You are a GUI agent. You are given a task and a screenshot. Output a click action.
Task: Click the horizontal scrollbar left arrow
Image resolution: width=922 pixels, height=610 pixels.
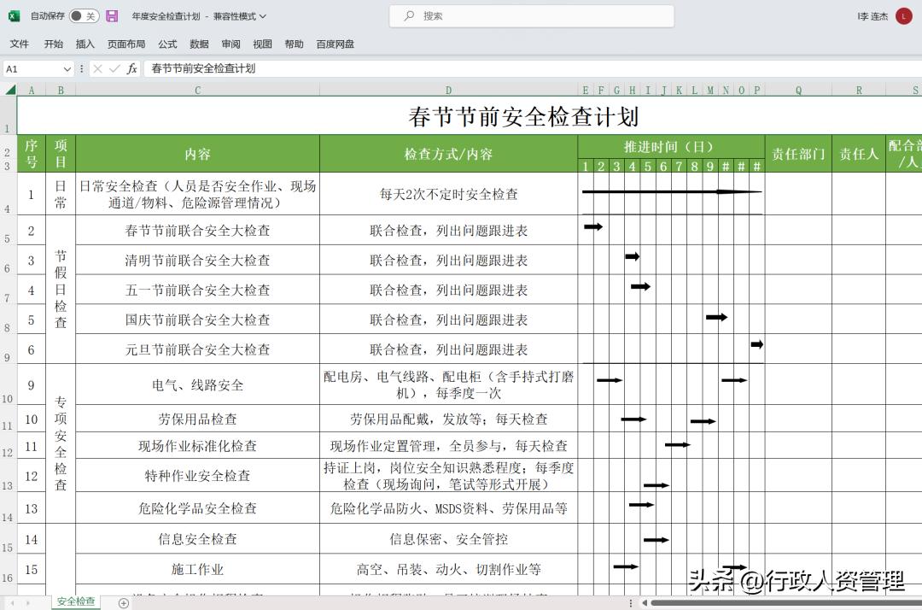click(645, 602)
